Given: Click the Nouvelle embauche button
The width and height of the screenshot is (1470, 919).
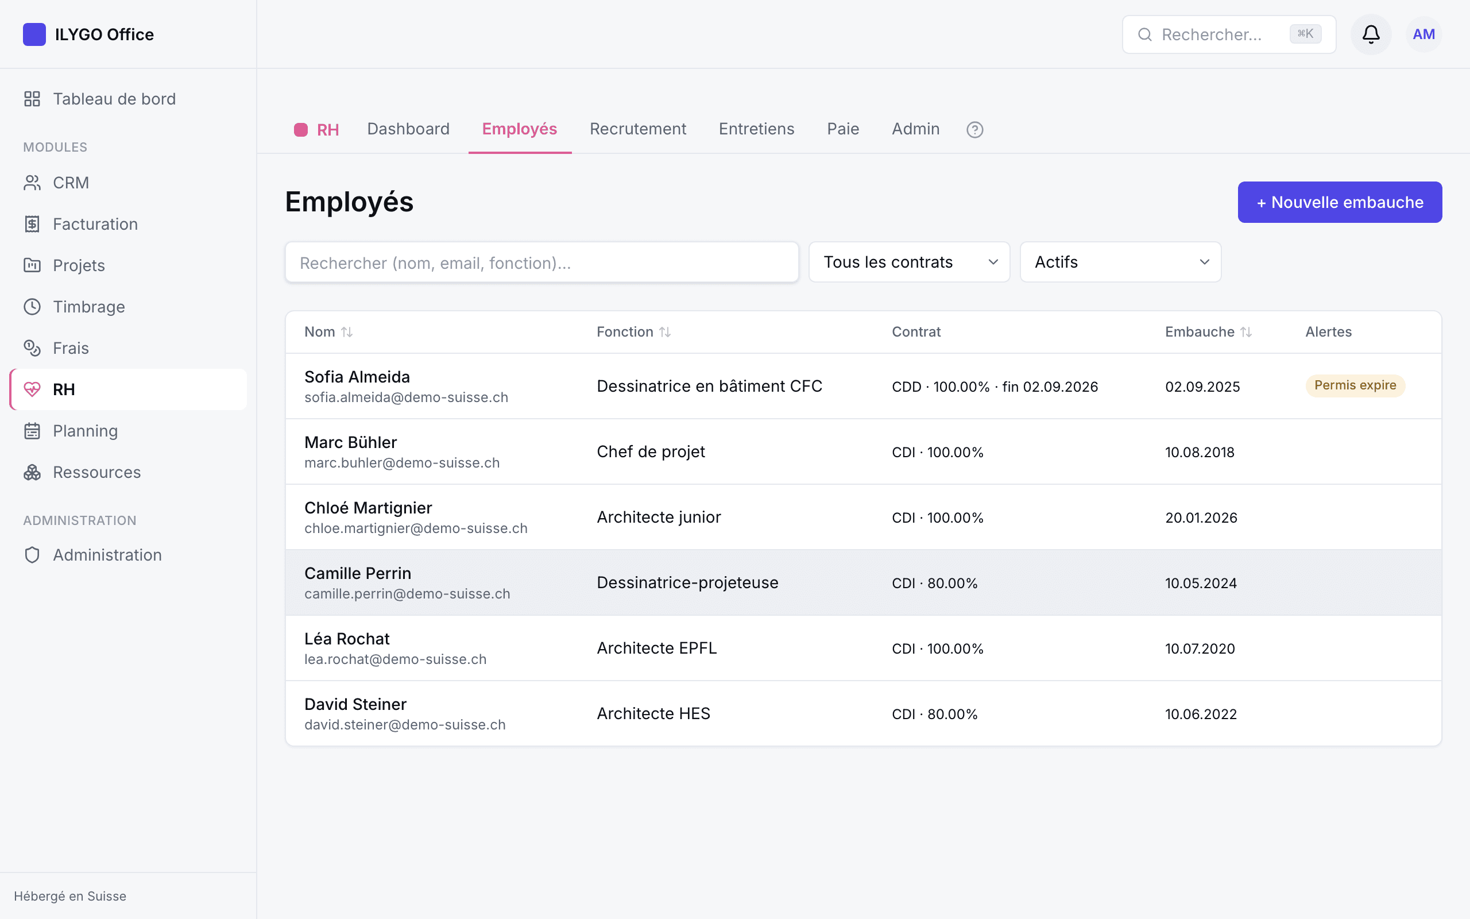Looking at the screenshot, I should tap(1340, 202).
